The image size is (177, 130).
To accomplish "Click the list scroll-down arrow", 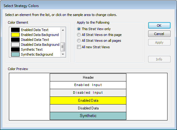I will pyautogui.click(x=63, y=54).
